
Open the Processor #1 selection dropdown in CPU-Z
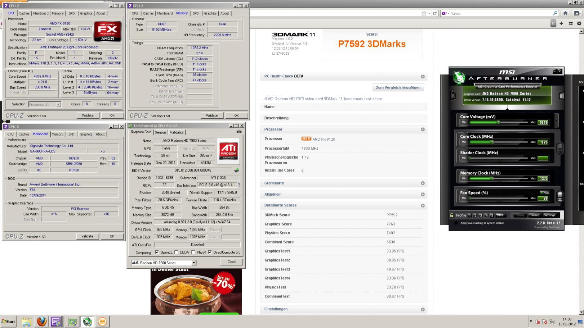[58, 104]
